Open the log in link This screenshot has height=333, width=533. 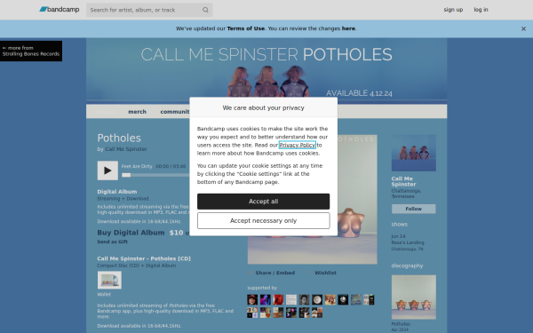click(x=481, y=10)
